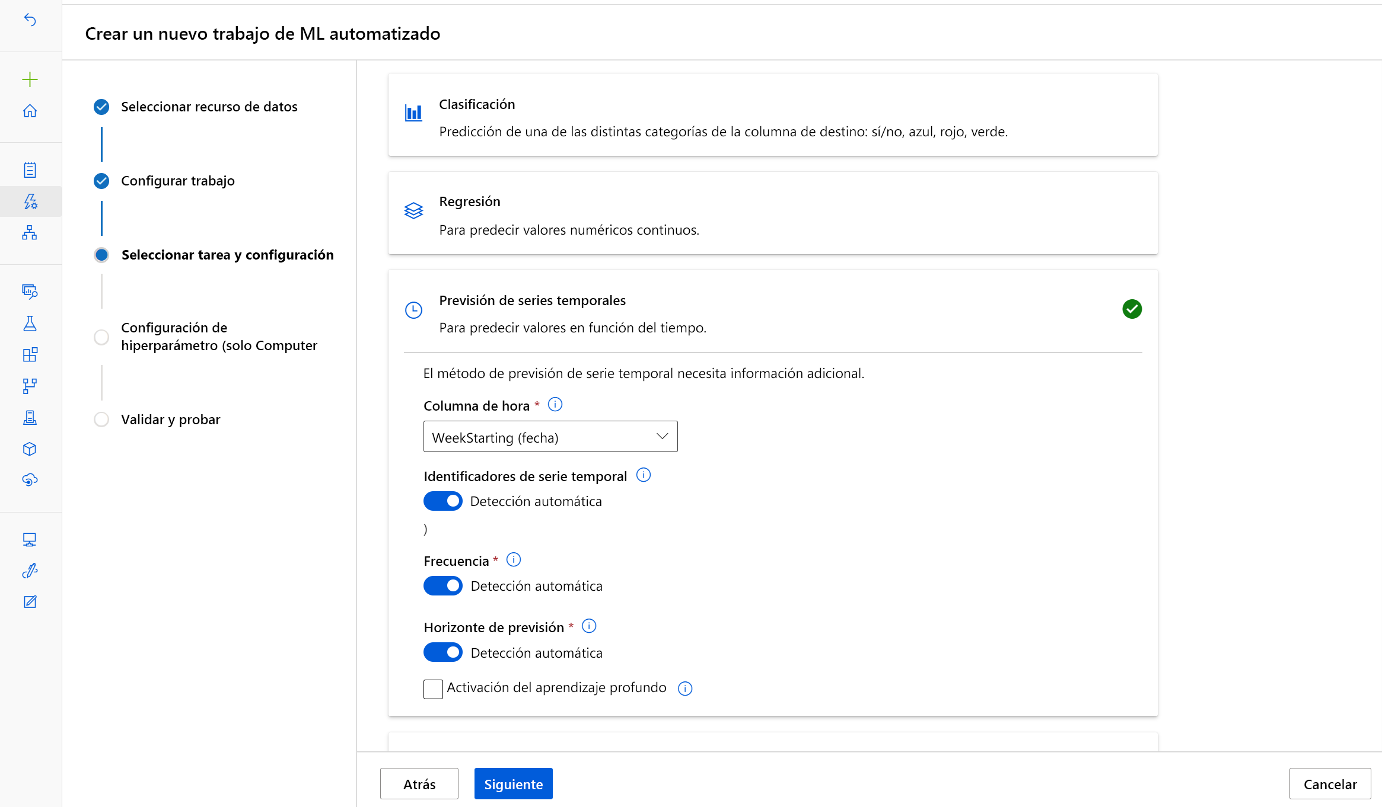Image resolution: width=1382 pixels, height=807 pixels.
Task: Click info icon next to Frecuencia
Action: pos(514,559)
